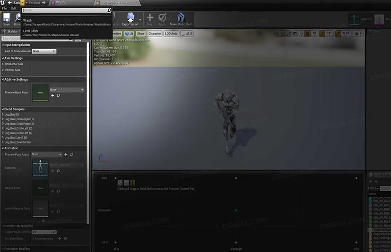Click Target Weight Interpolation value field
Viewport: 391px width, 252px height.
pyautogui.click(x=44, y=232)
